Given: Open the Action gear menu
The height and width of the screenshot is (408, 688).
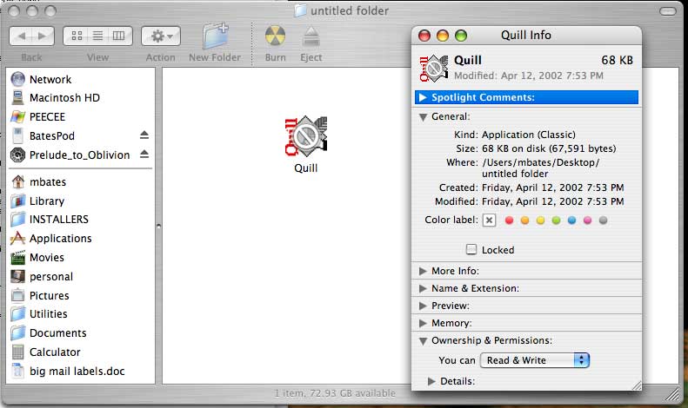Looking at the screenshot, I should click(161, 36).
